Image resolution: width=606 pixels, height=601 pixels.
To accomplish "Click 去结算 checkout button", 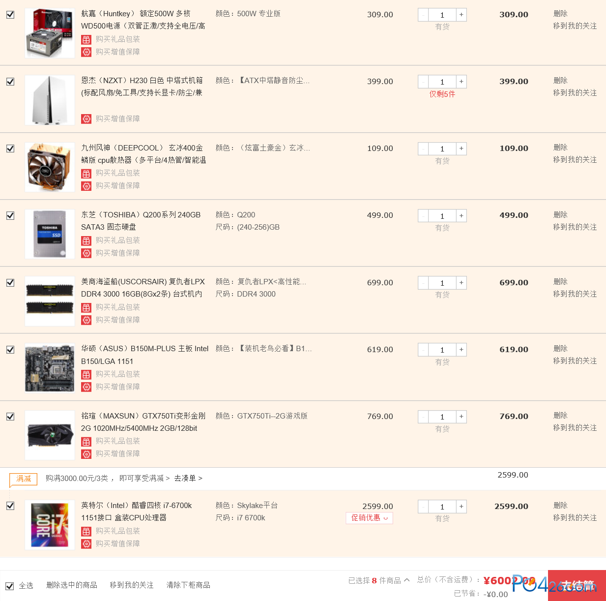I will [577, 585].
